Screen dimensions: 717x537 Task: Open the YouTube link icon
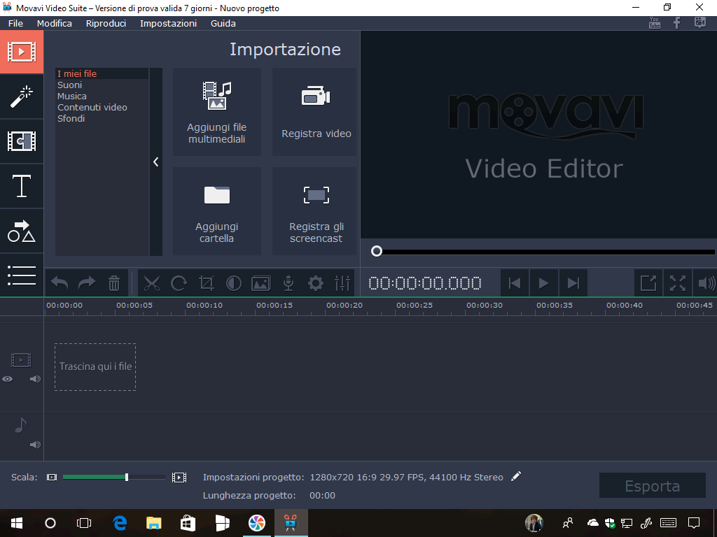655,23
